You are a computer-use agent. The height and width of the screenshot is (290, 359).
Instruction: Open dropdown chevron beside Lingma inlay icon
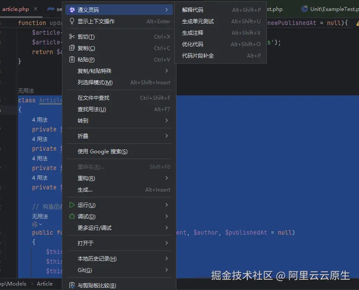click(40, 224)
